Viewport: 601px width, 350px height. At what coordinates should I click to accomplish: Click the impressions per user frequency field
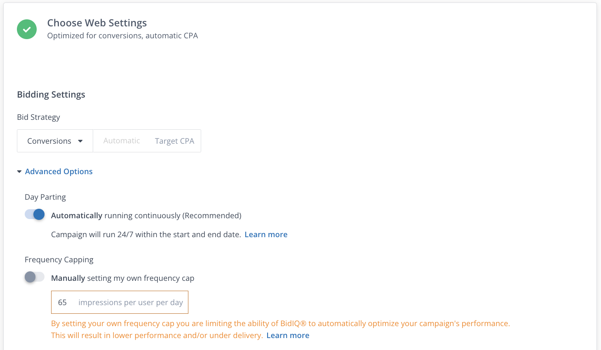pos(120,303)
